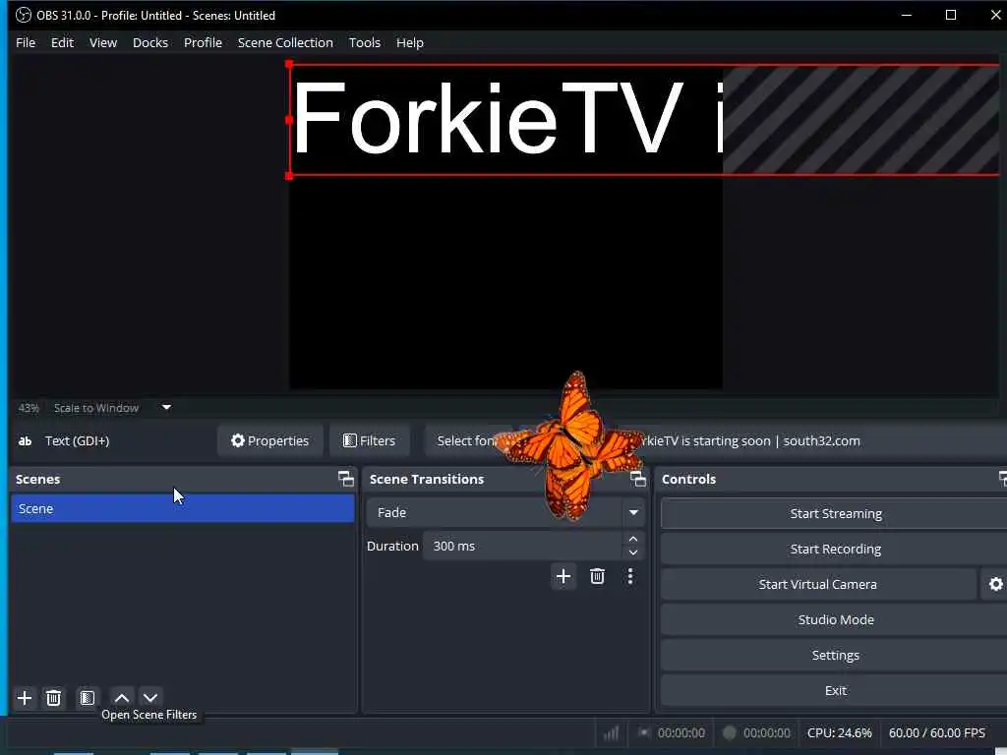
Task: Open the Help menu
Action: pos(410,42)
